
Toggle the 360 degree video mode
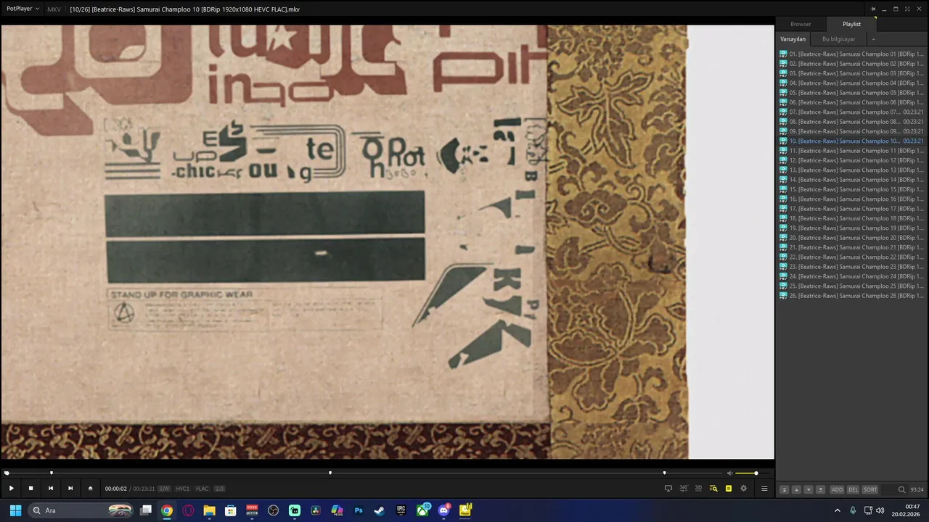pyautogui.click(x=684, y=489)
